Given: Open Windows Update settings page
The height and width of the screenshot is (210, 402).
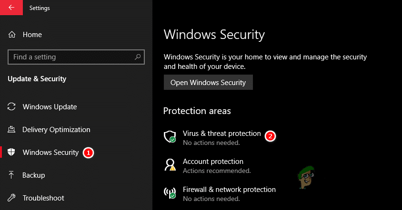Looking at the screenshot, I should click(x=50, y=107).
